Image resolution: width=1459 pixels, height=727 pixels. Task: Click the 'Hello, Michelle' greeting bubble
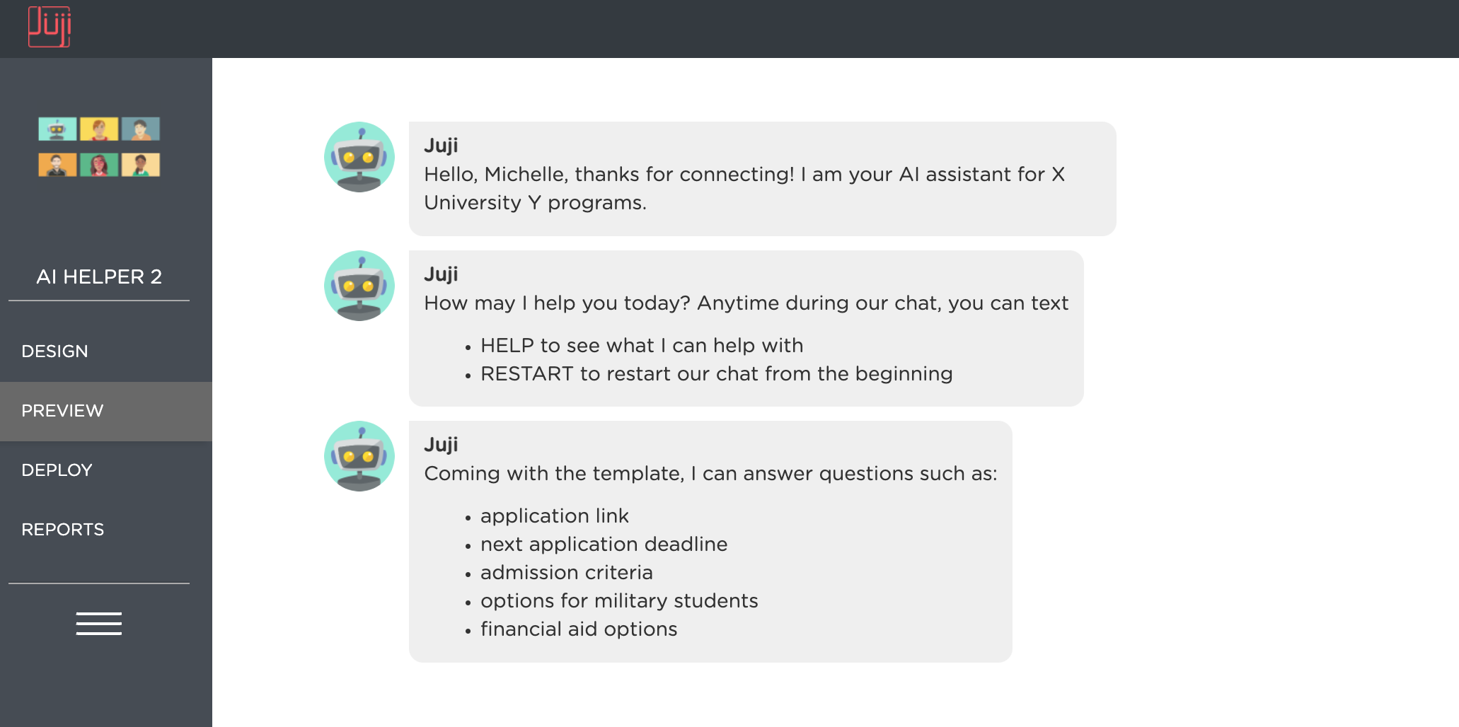(x=762, y=179)
